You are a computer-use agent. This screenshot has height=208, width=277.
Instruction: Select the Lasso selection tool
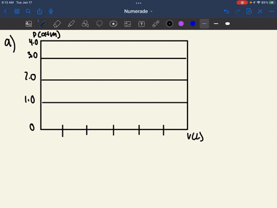coord(99,24)
